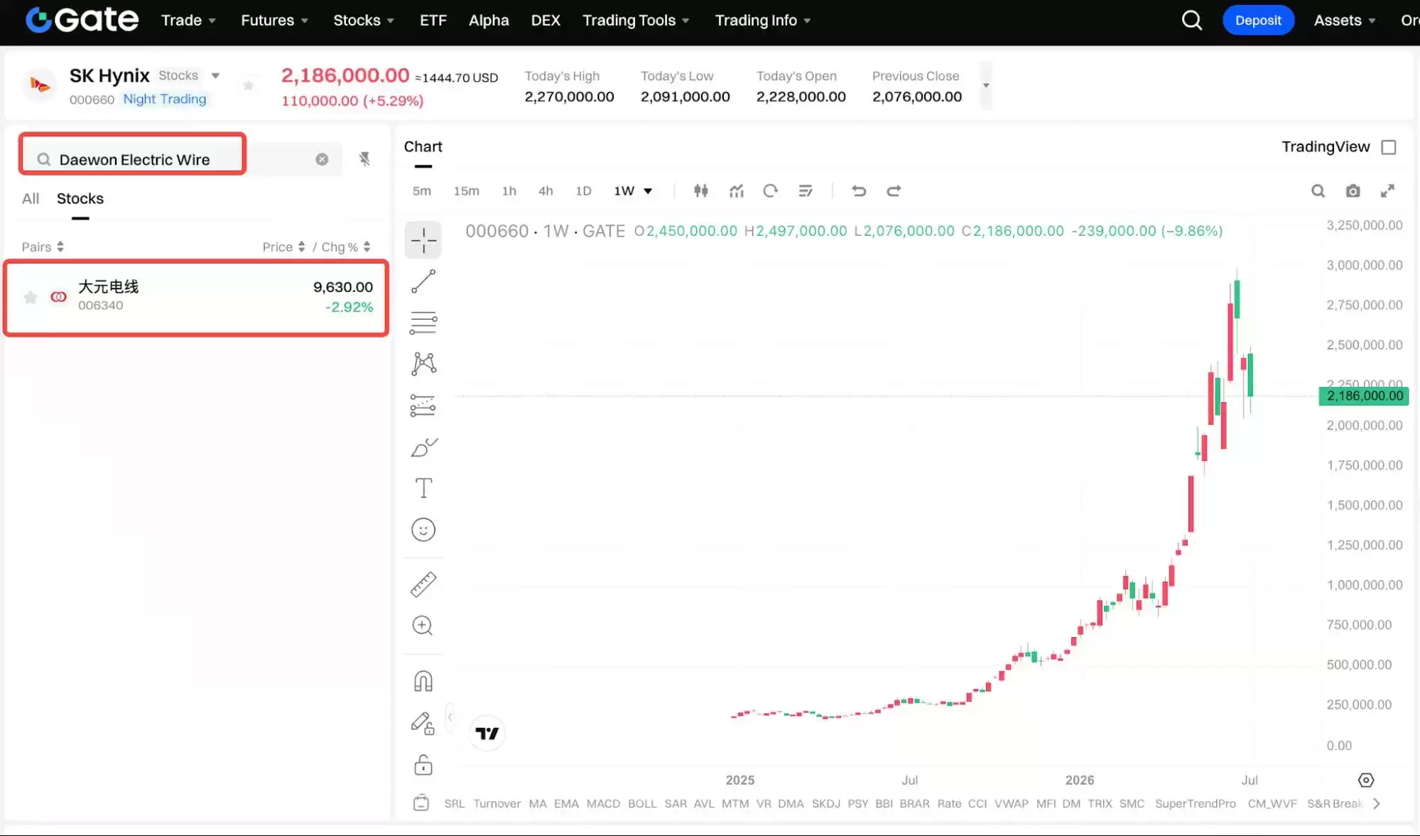Expand more market stats beside Previous Close
Viewport: 1420px width, 836px height.
tap(986, 85)
